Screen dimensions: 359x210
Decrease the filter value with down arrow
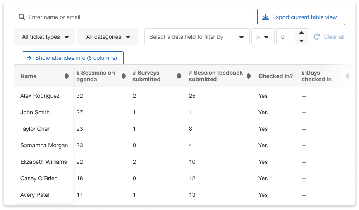point(302,40)
